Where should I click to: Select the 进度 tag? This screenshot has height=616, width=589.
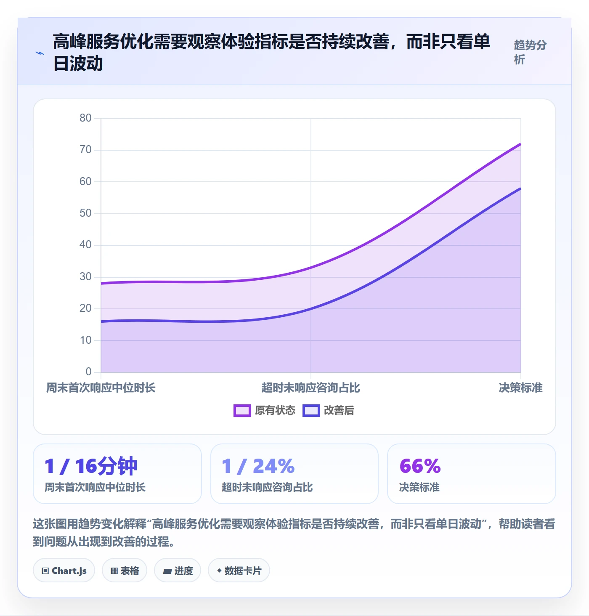(178, 571)
